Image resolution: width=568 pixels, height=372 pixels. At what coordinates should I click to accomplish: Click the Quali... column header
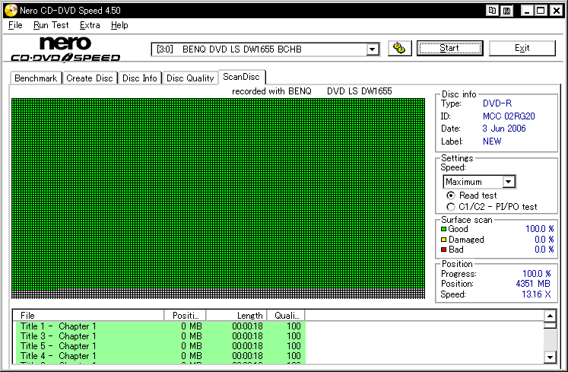click(286, 316)
